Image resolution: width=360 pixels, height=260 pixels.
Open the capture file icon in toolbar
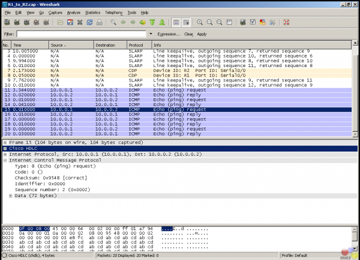coord(60,22)
